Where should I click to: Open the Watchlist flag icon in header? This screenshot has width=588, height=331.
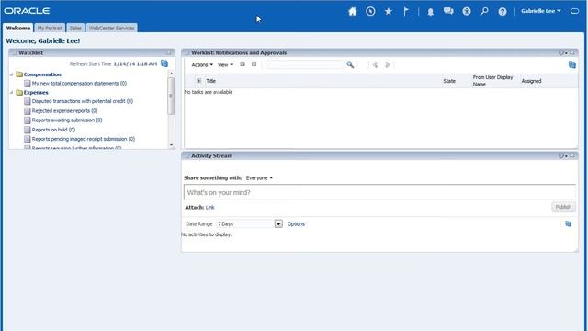tap(406, 11)
